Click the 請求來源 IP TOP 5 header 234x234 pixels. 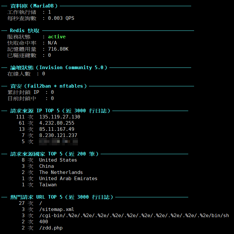[x=60, y=111]
